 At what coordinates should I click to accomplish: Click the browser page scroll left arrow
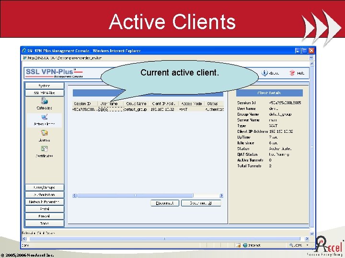[24, 239]
